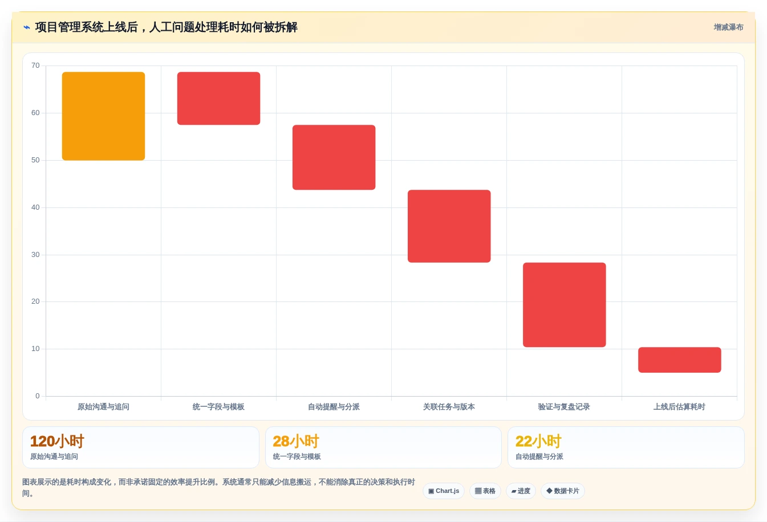Image resolution: width=767 pixels, height=522 pixels.
Task: Click the axis label 统一字段与模板
Action: tap(218, 407)
